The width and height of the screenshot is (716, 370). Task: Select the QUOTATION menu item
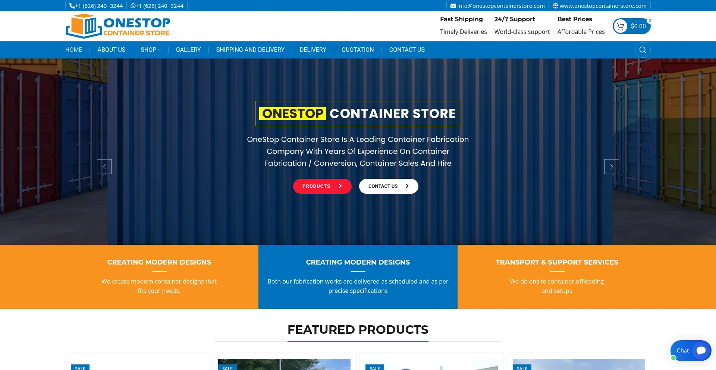357,50
